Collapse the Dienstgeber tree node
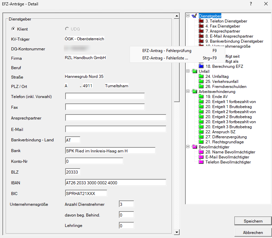This screenshot has height=238, width=272. point(188,16)
